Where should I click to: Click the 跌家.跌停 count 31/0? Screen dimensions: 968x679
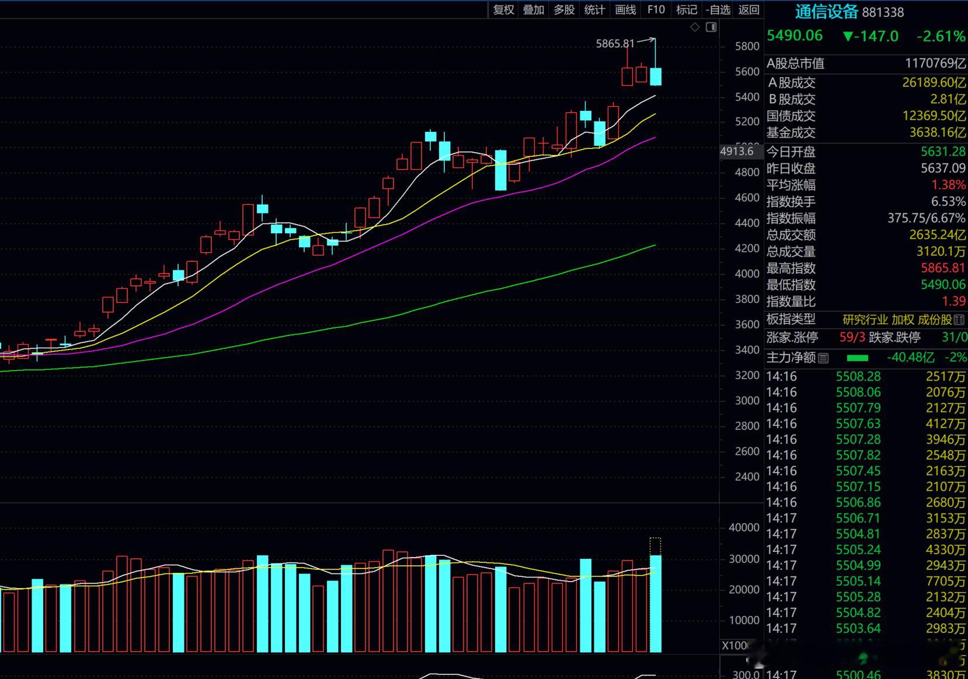(x=954, y=337)
